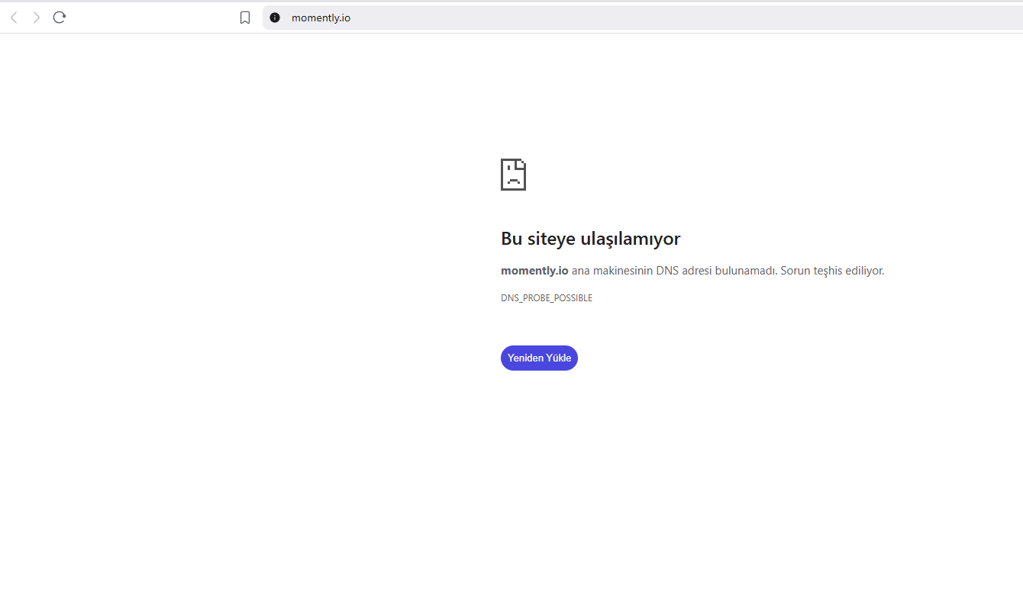Click the 'Sorun teşhis ediliyor.' sentence
Image resolution: width=1023 pixels, height=607 pixels.
coord(832,271)
